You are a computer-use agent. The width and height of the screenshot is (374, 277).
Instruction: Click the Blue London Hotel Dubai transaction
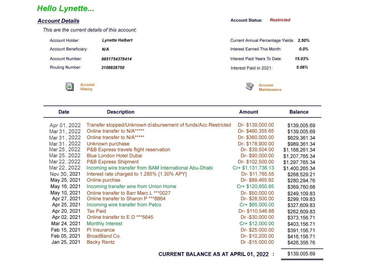point(114,156)
